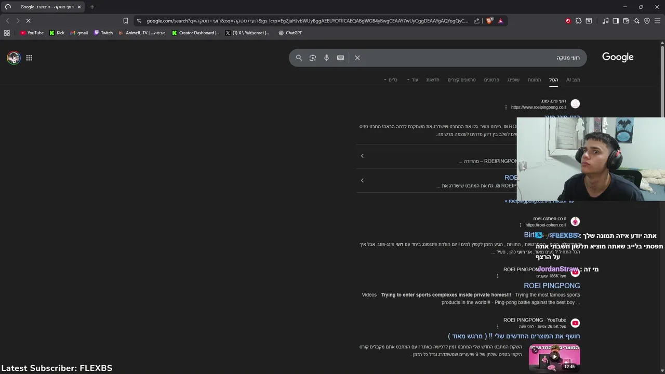Open the X Yair sensei bookmark
The image size is (665, 374).
click(x=247, y=33)
